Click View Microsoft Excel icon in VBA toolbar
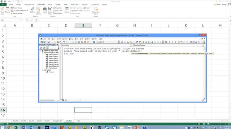The image size is (231, 129). tap(42, 42)
